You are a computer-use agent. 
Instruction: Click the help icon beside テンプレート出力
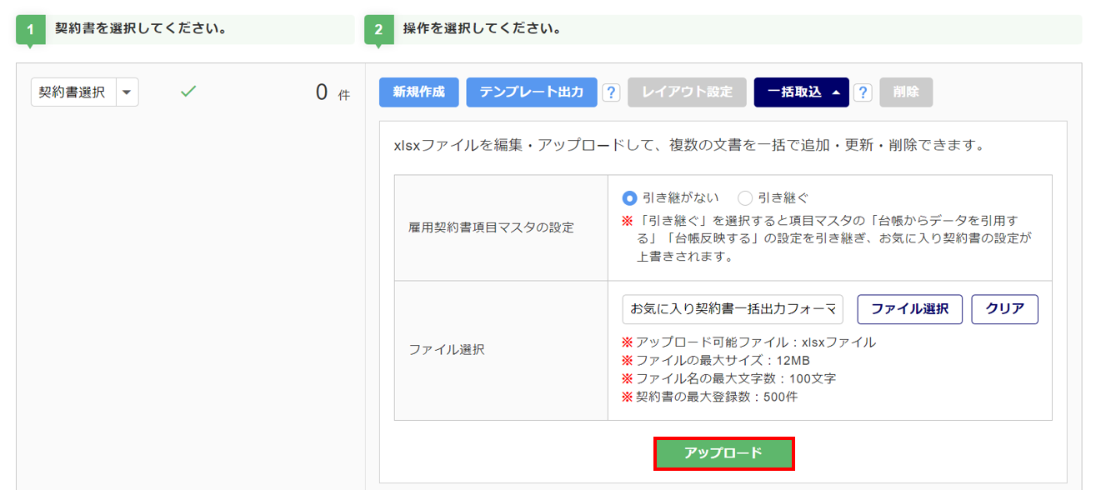click(x=611, y=92)
